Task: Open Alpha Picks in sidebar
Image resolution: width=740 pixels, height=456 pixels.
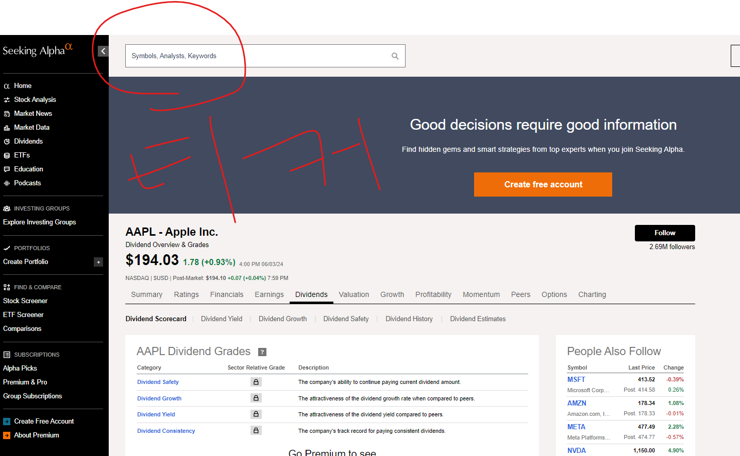Action: pos(20,369)
